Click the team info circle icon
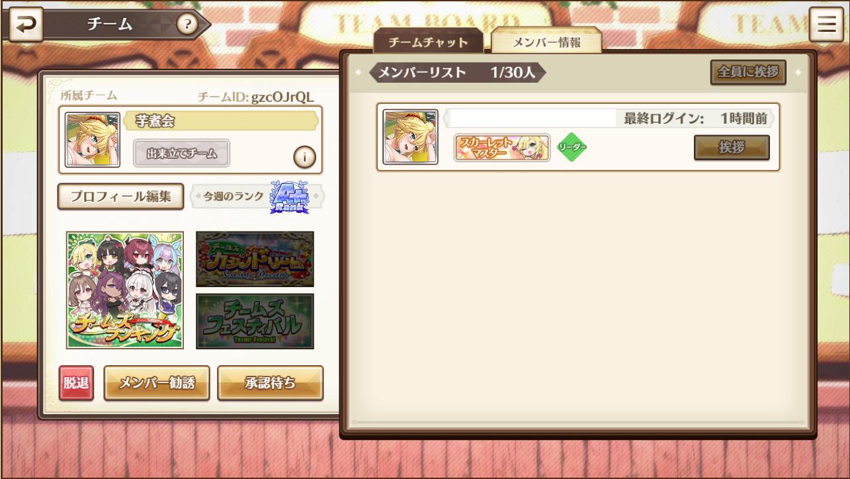The height and width of the screenshot is (479, 850). click(304, 157)
